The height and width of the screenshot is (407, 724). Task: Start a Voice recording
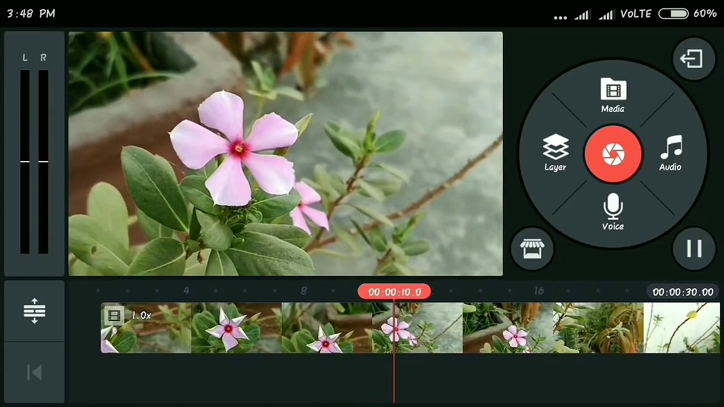pos(613,213)
